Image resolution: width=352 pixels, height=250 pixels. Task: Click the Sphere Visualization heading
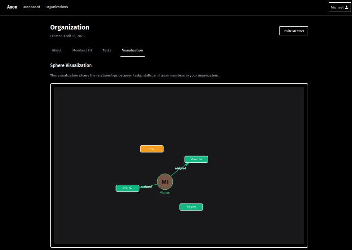(x=71, y=65)
